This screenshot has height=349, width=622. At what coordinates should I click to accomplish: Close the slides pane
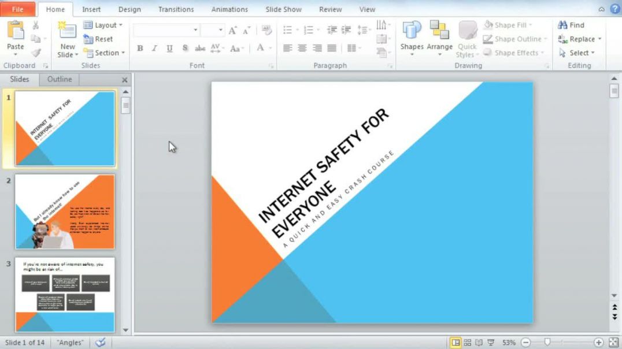click(x=124, y=80)
